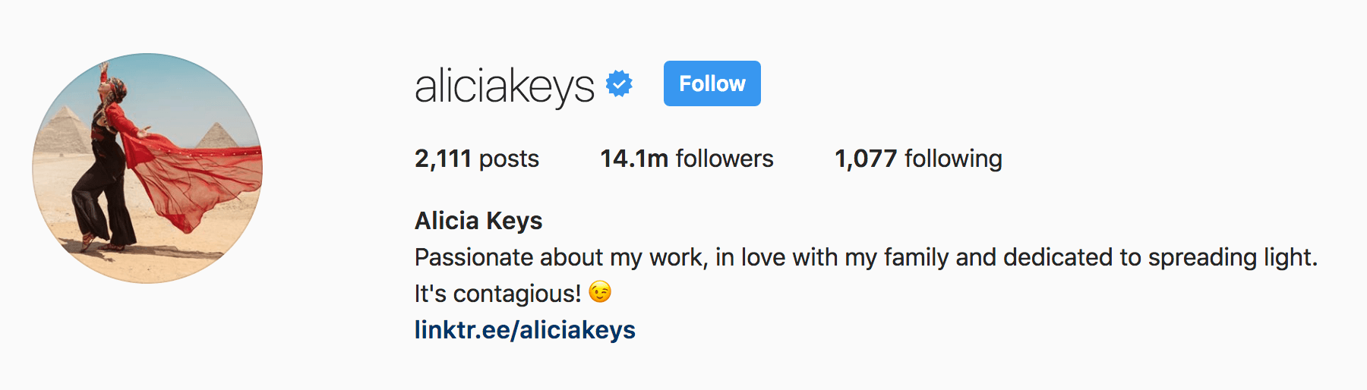
Task: Click the 1,077 following number
Action: pyautogui.click(x=866, y=159)
